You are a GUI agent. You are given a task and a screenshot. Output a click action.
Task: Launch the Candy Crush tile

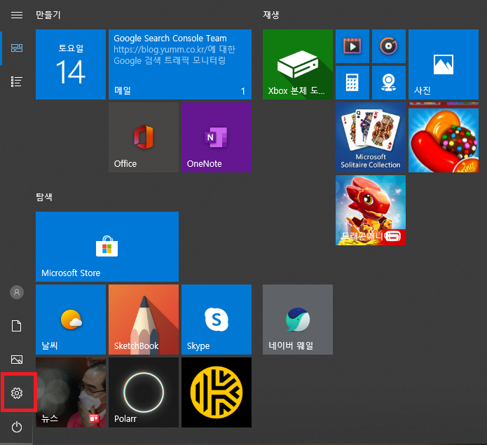[444, 137]
